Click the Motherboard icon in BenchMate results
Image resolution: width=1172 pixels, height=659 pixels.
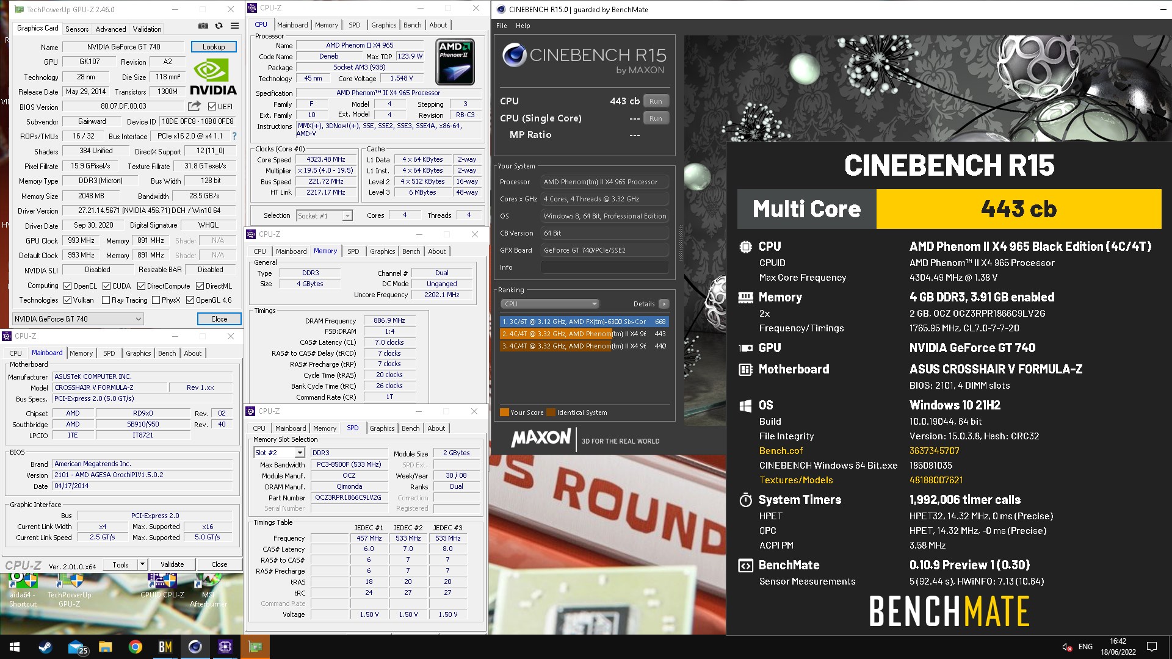pos(745,370)
